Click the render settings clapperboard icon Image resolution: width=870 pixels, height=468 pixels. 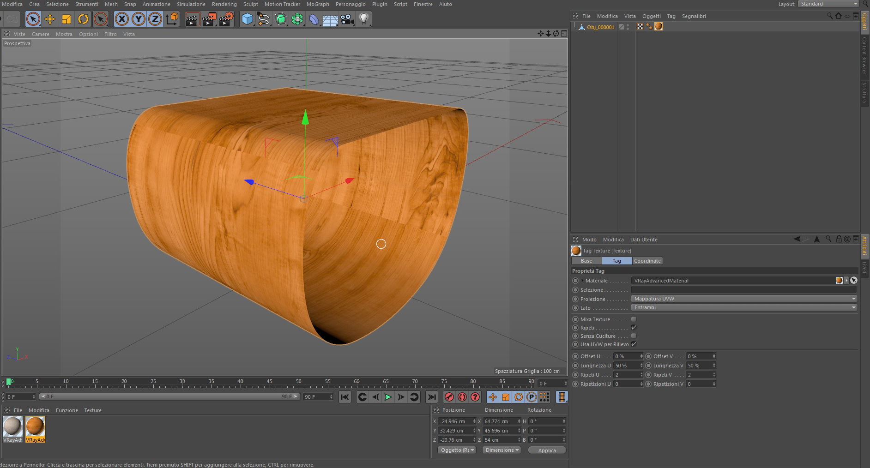coord(226,19)
